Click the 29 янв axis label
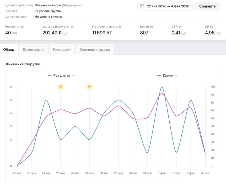The height and width of the screenshot is (183, 226). (118, 173)
